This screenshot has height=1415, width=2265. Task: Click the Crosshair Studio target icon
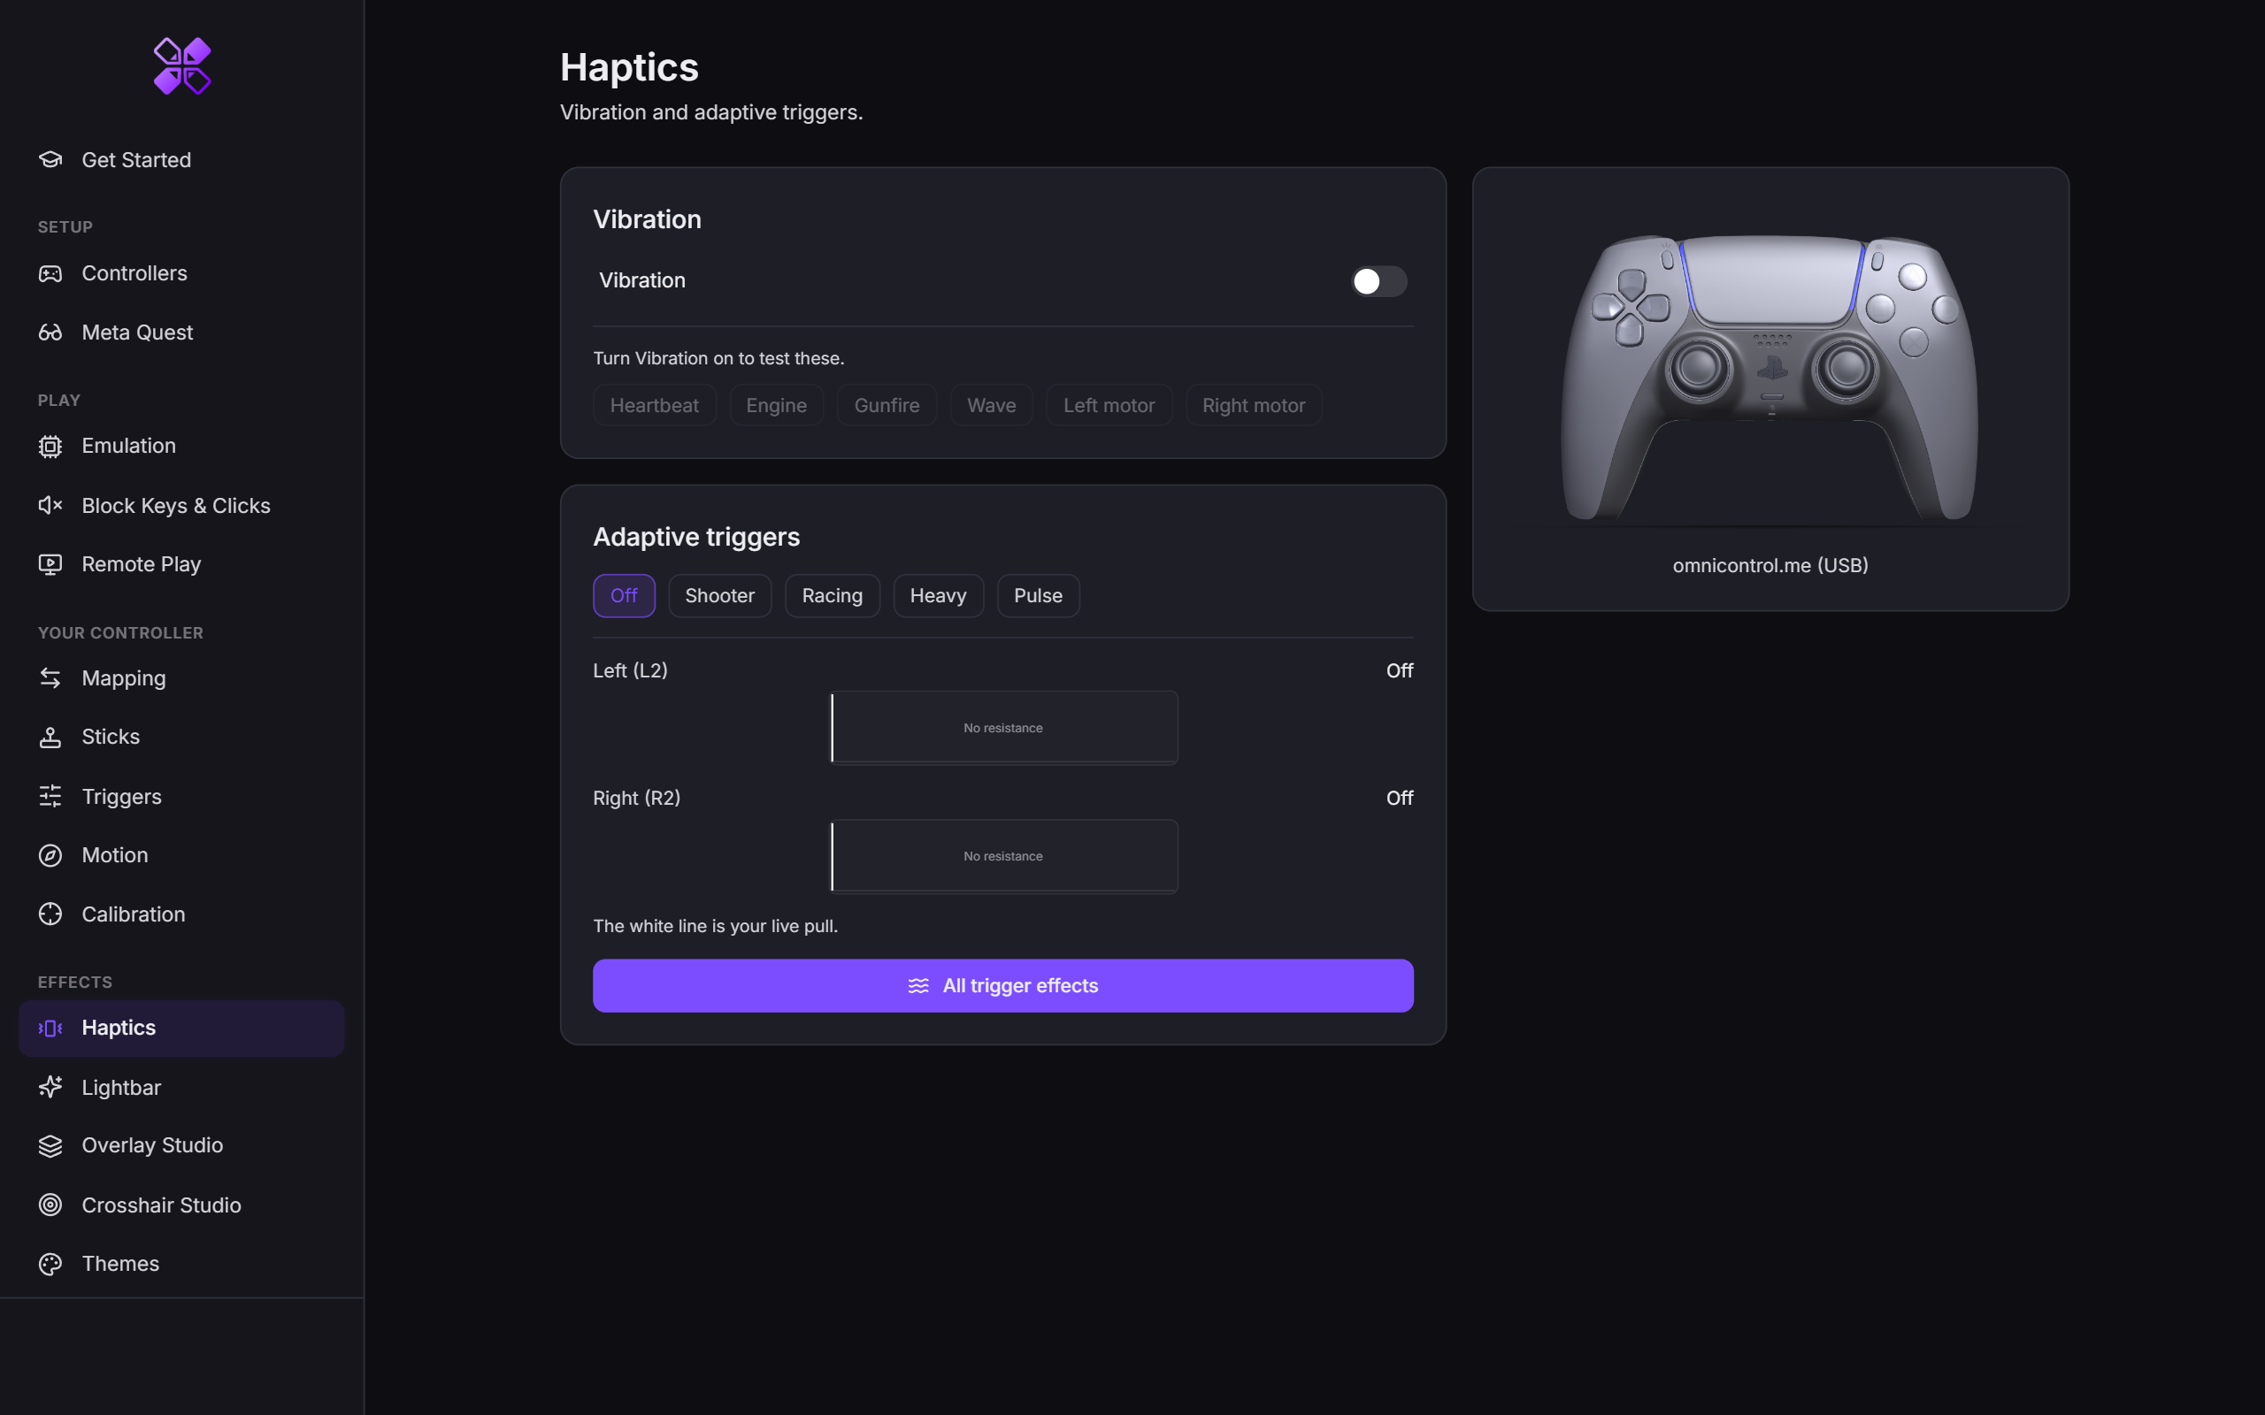pos(50,1205)
